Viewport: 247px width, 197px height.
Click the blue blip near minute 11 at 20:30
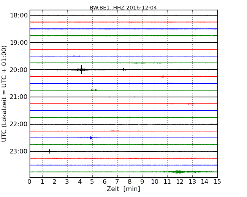[169, 83]
